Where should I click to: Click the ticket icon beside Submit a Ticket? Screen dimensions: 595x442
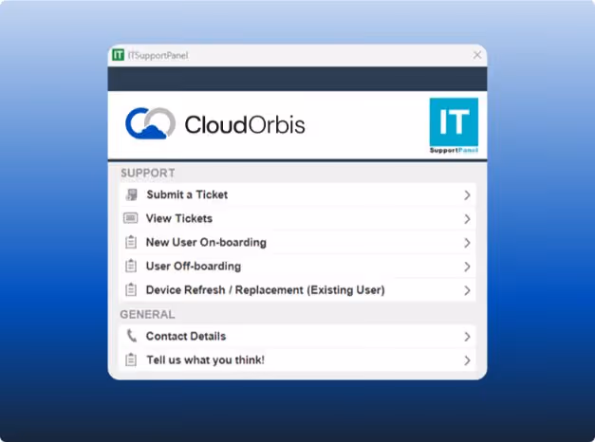coord(131,194)
